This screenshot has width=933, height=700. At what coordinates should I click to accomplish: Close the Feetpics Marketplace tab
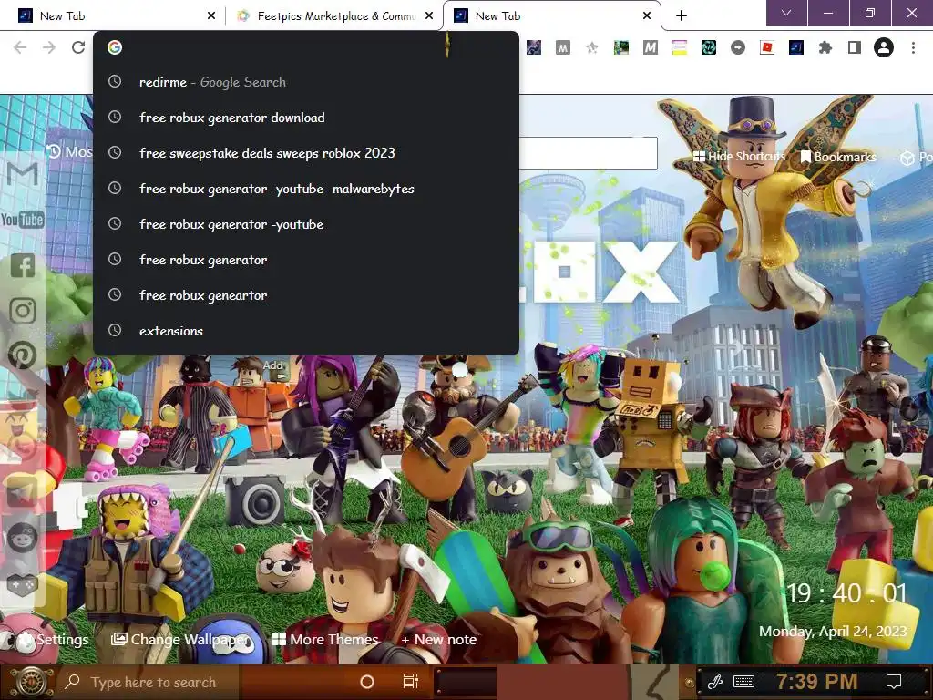tap(429, 16)
